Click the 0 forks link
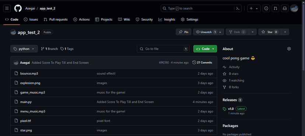Screen dimensions: 305x136 231,87
